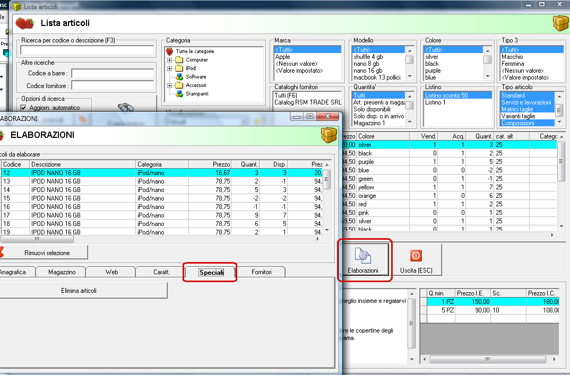Select Matrici taglie in Tipo articolo

(x=528, y=109)
